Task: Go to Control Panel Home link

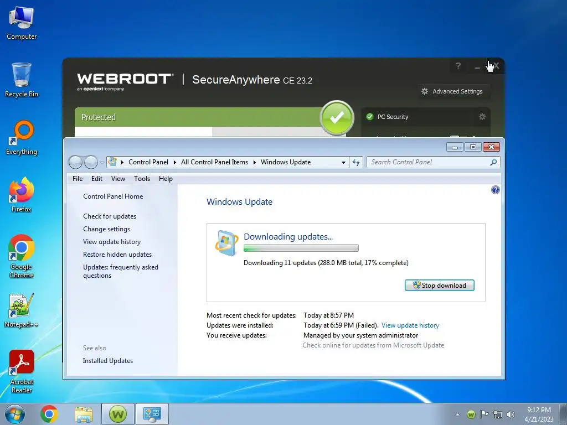Action: coord(113,196)
